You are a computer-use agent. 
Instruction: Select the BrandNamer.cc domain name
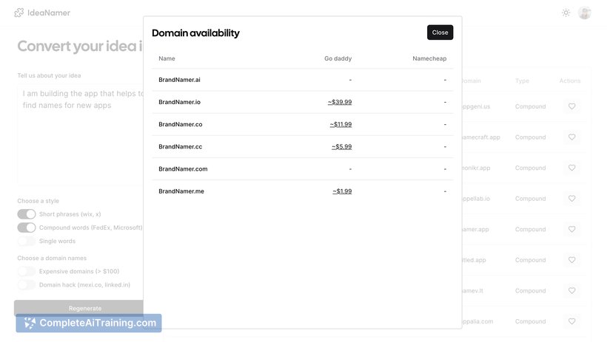click(x=181, y=147)
